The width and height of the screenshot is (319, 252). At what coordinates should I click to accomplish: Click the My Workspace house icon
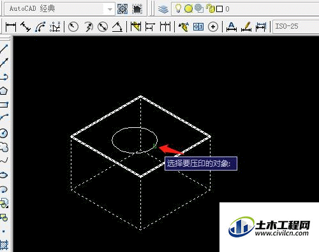point(137,9)
